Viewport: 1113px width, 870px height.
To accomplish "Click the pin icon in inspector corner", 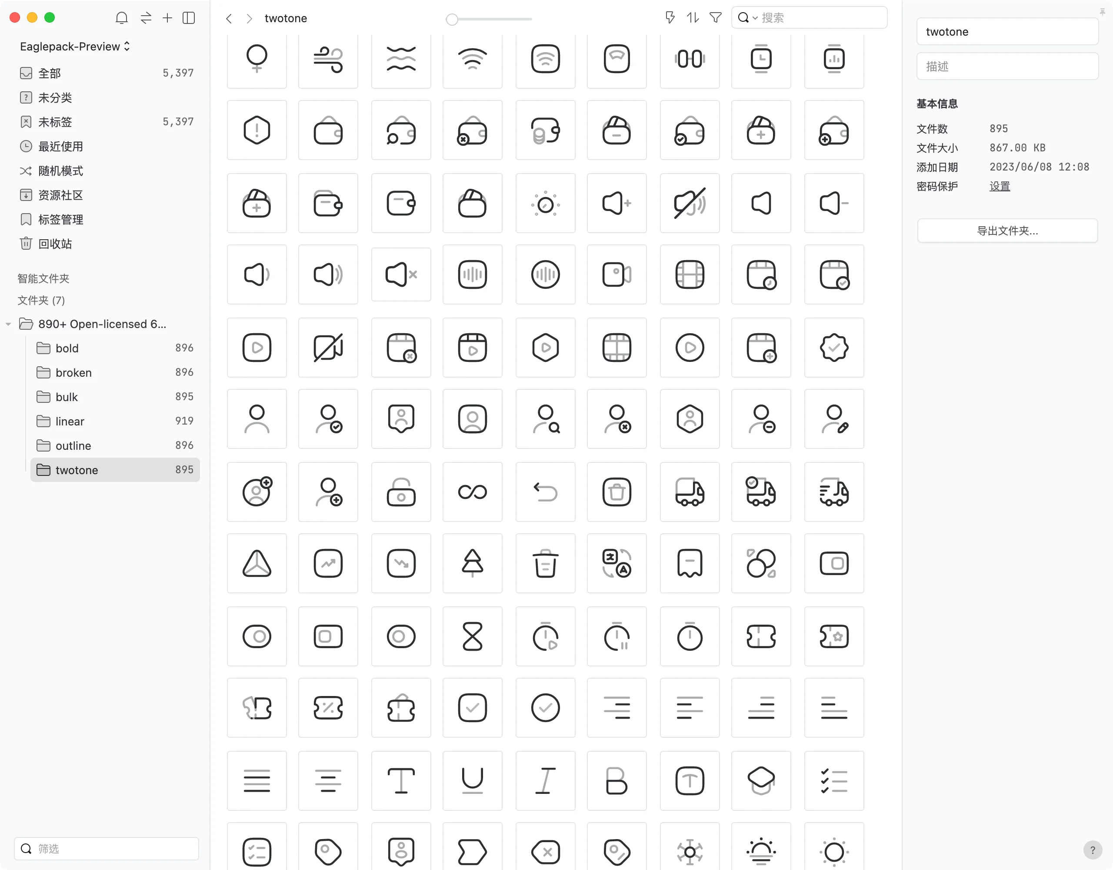I will tap(1102, 12).
